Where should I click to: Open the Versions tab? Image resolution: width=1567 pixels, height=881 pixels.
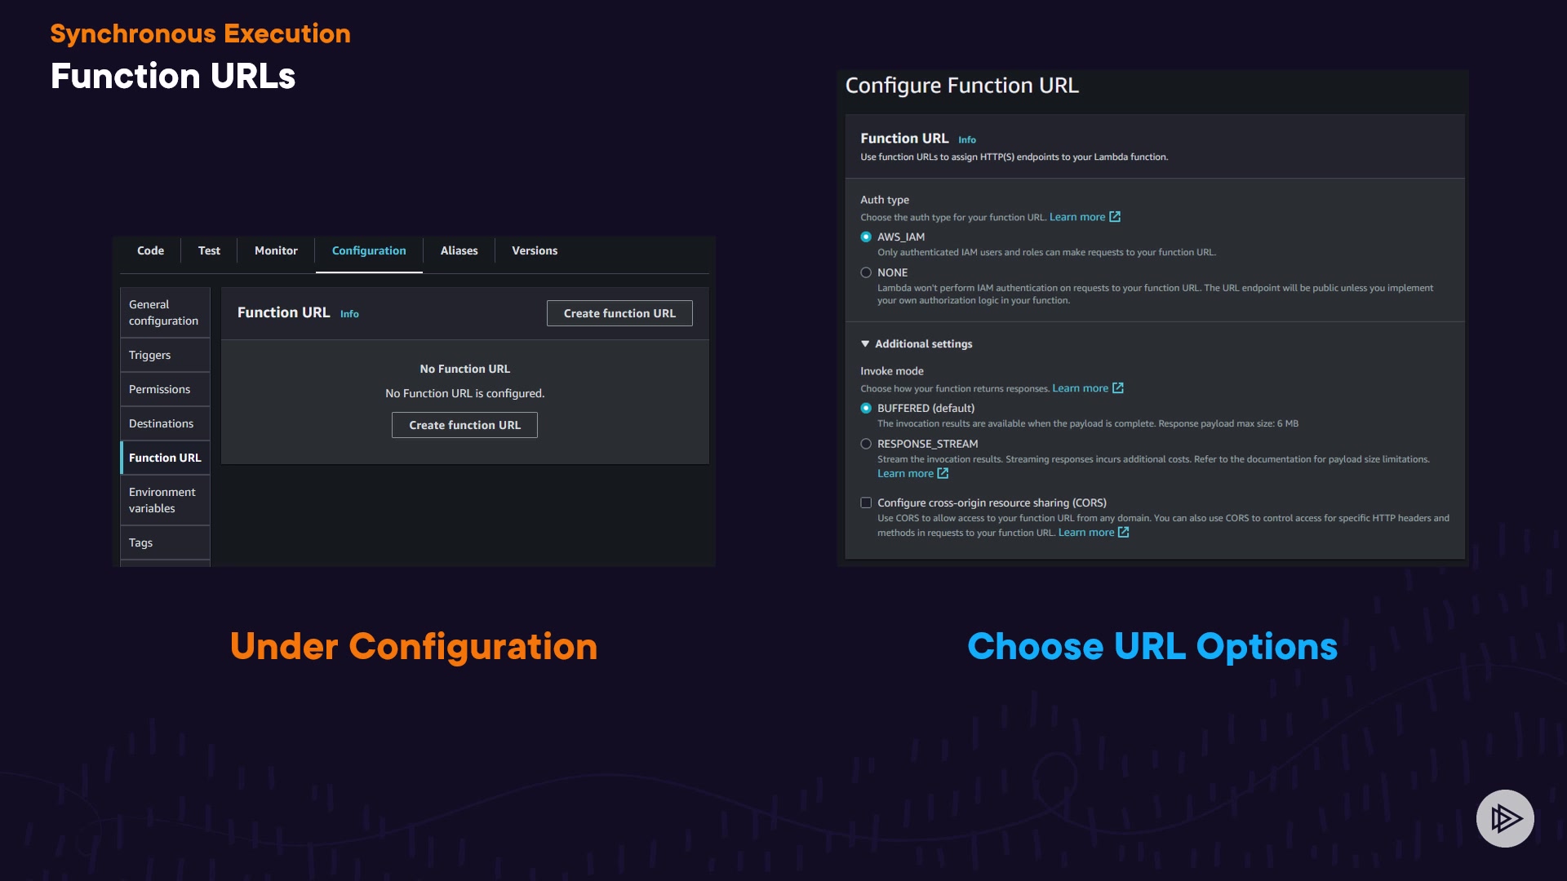[535, 251]
